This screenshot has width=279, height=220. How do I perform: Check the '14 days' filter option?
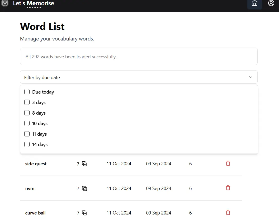27,144
